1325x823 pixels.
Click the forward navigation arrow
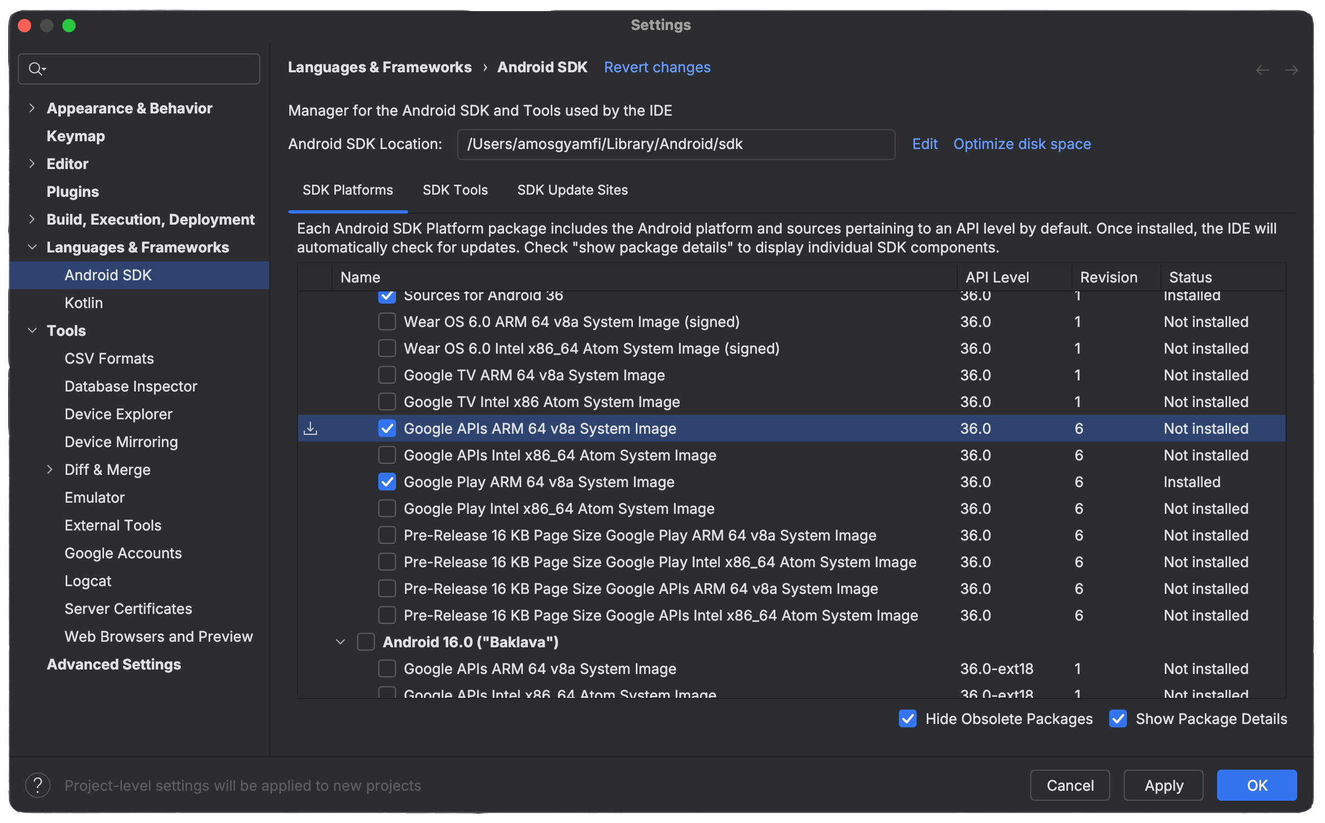tap(1292, 70)
